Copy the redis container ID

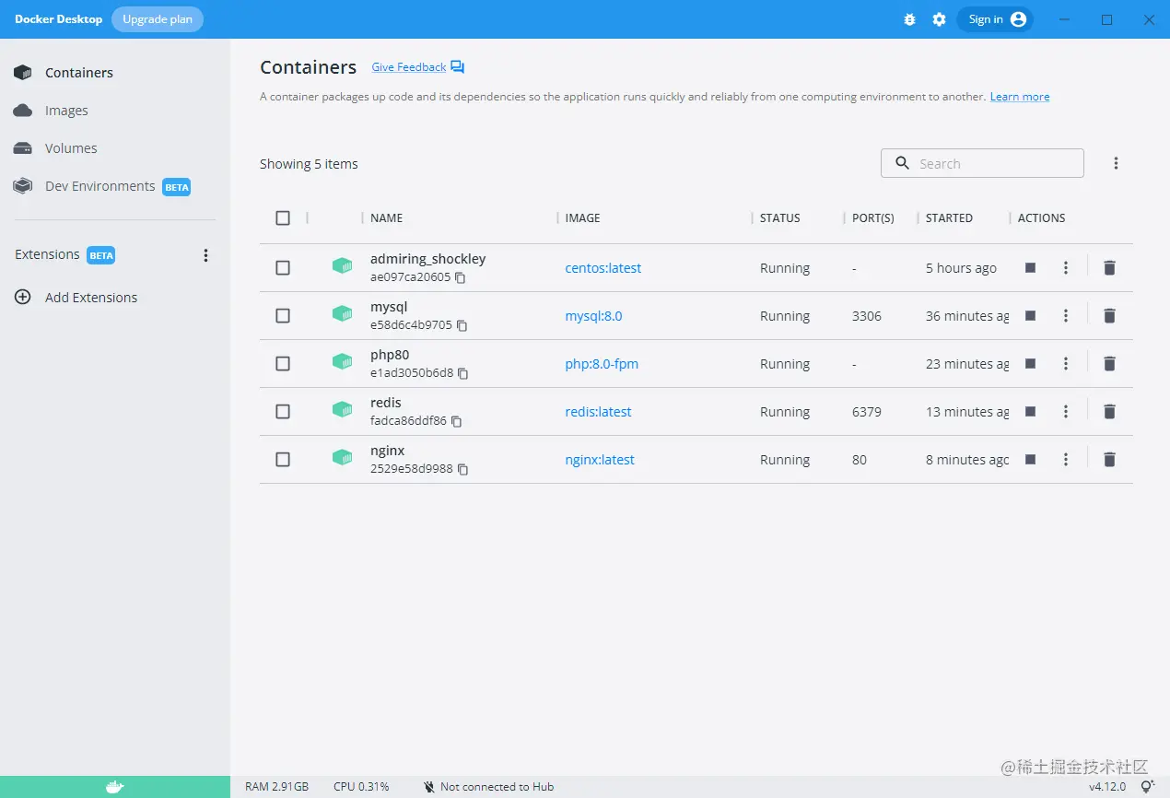(456, 421)
